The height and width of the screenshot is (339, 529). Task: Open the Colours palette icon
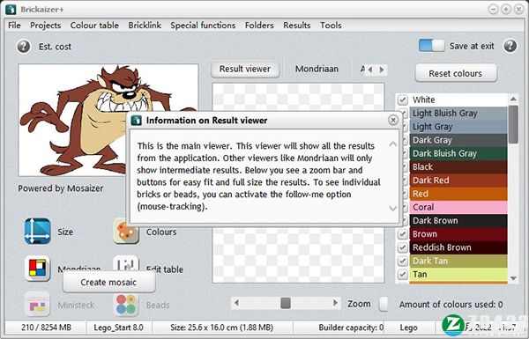tap(126, 232)
